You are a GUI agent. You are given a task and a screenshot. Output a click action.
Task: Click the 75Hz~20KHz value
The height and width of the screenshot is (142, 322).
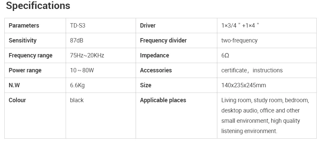tap(87, 55)
